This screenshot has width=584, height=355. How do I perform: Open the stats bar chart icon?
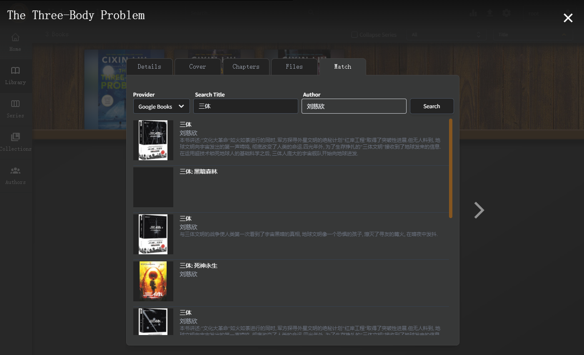point(473,13)
